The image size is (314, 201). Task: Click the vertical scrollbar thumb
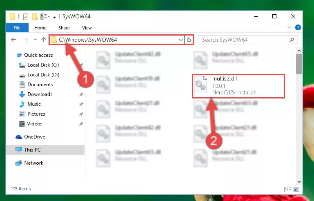[x=299, y=64]
